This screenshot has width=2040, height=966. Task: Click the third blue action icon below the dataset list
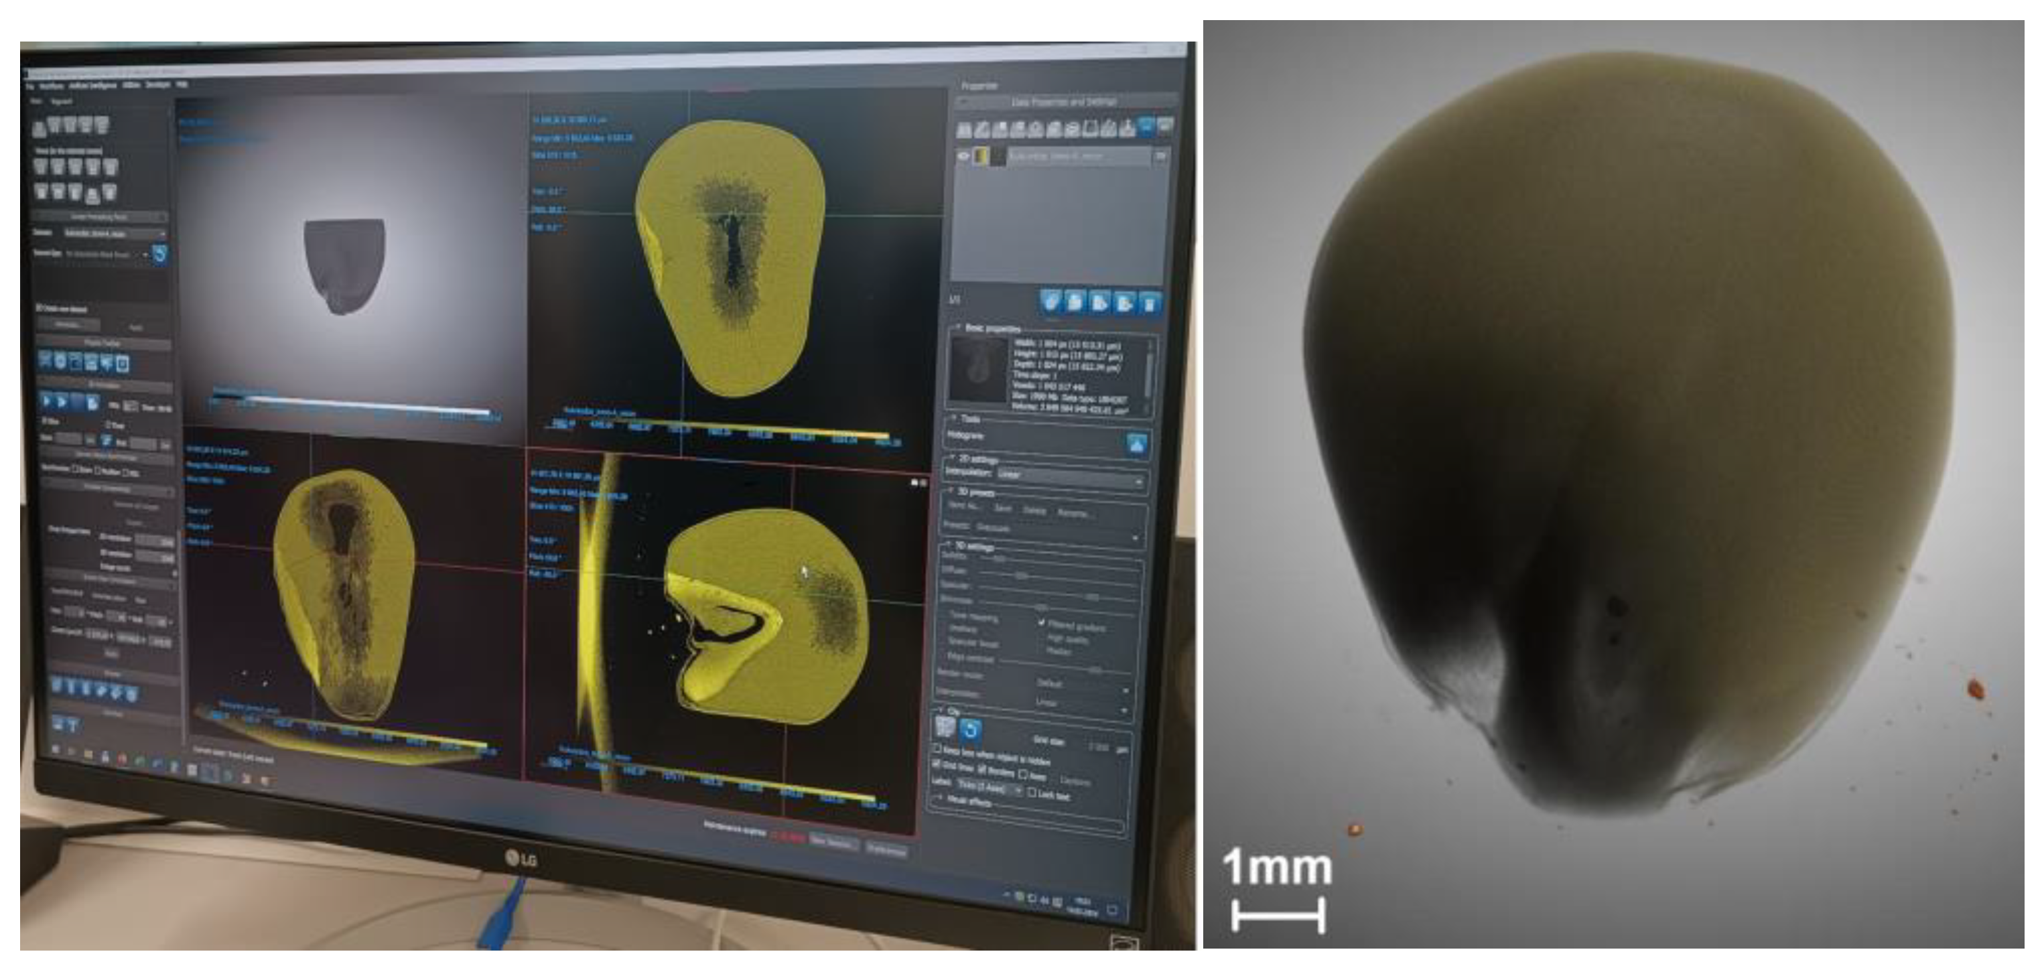[x=1101, y=303]
